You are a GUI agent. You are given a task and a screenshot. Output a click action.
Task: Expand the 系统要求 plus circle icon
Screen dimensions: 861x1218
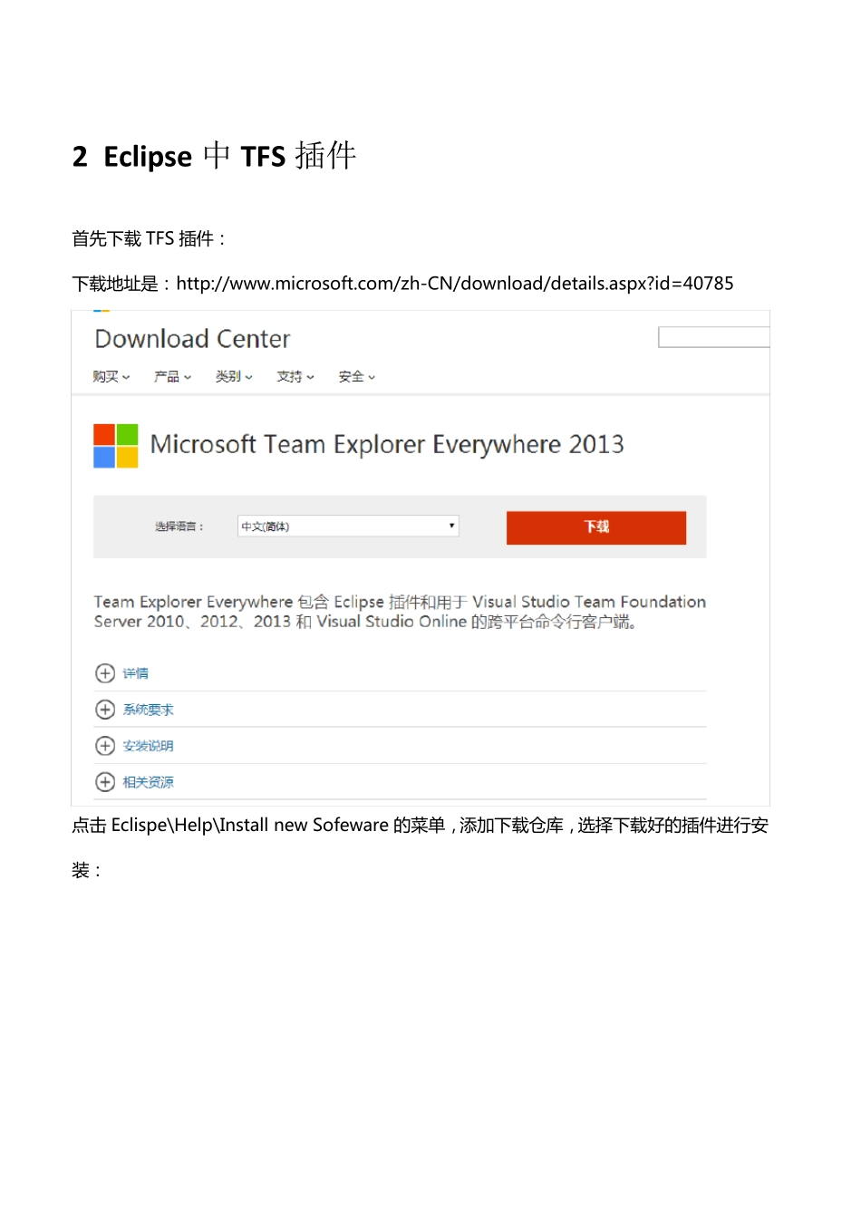(105, 710)
